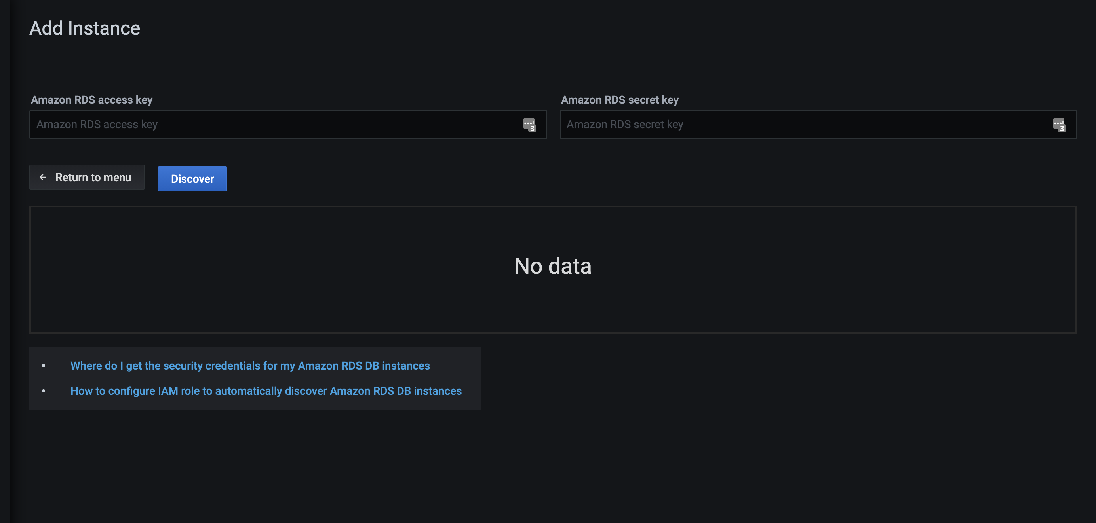This screenshot has width=1096, height=523.
Task: Click the password manager icon in access key field
Action: (529, 125)
